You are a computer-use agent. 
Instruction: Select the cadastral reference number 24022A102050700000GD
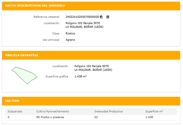click(x=82, y=17)
